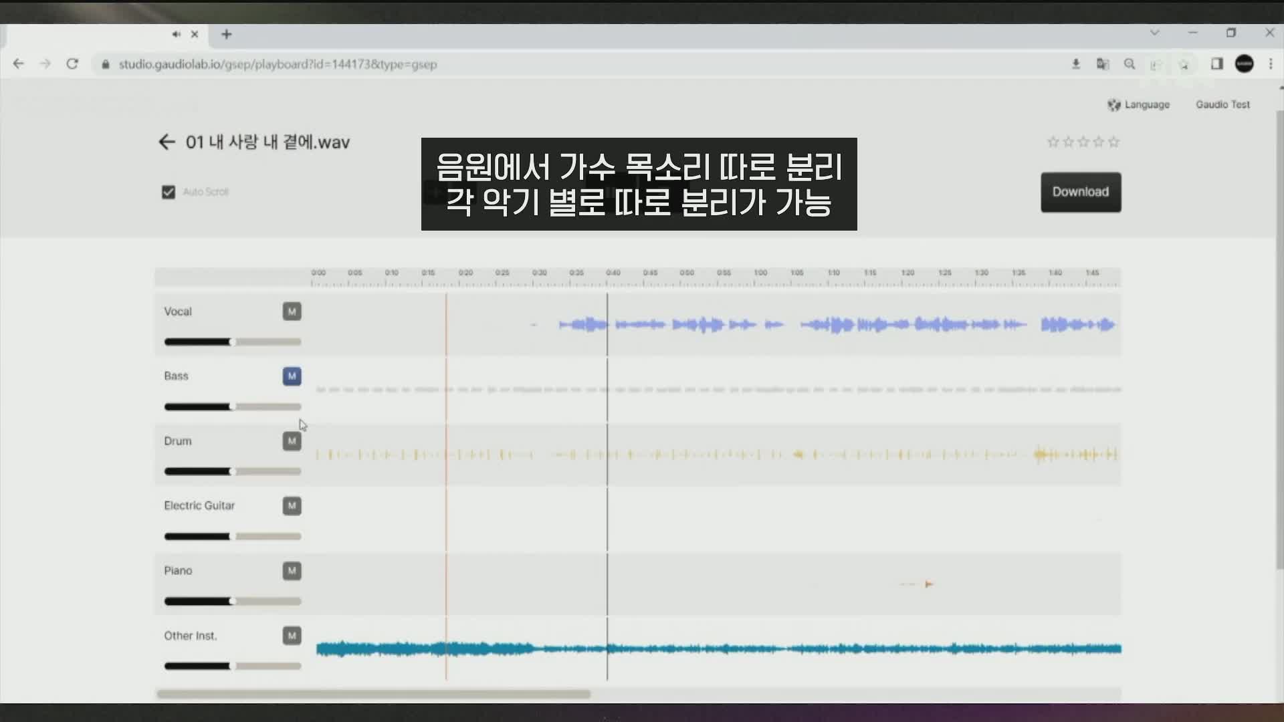
Task: Click the browser profile avatar
Action: pos(1244,64)
